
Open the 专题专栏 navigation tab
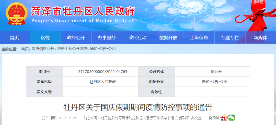230,37
